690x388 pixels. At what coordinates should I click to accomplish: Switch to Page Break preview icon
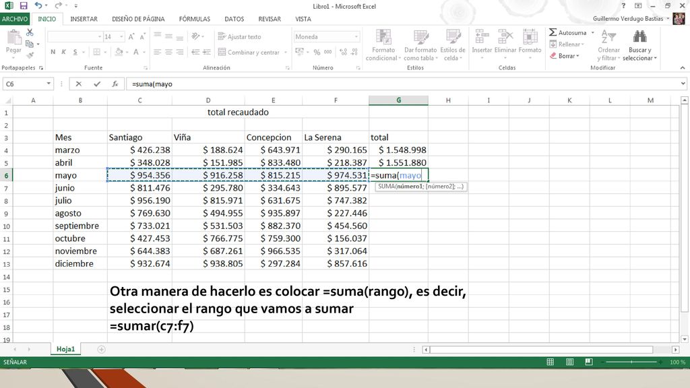(589, 362)
